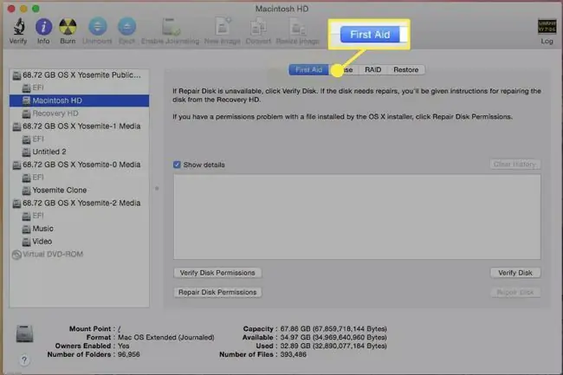Click the help question mark button
This screenshot has height=375, width=563.
(24, 360)
